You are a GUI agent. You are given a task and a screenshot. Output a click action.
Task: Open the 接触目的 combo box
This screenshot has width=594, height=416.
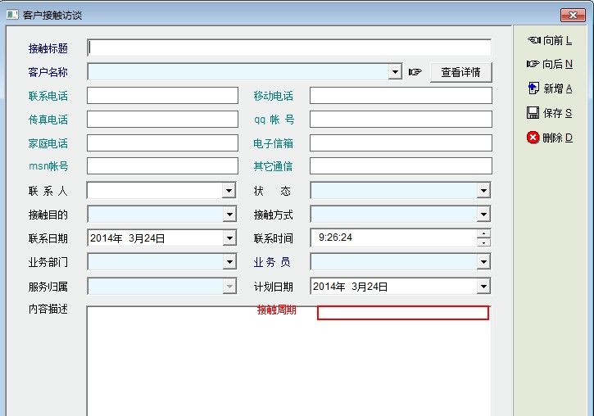[x=229, y=215]
